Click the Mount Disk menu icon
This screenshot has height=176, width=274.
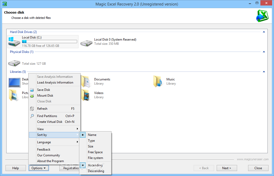coord(32,96)
